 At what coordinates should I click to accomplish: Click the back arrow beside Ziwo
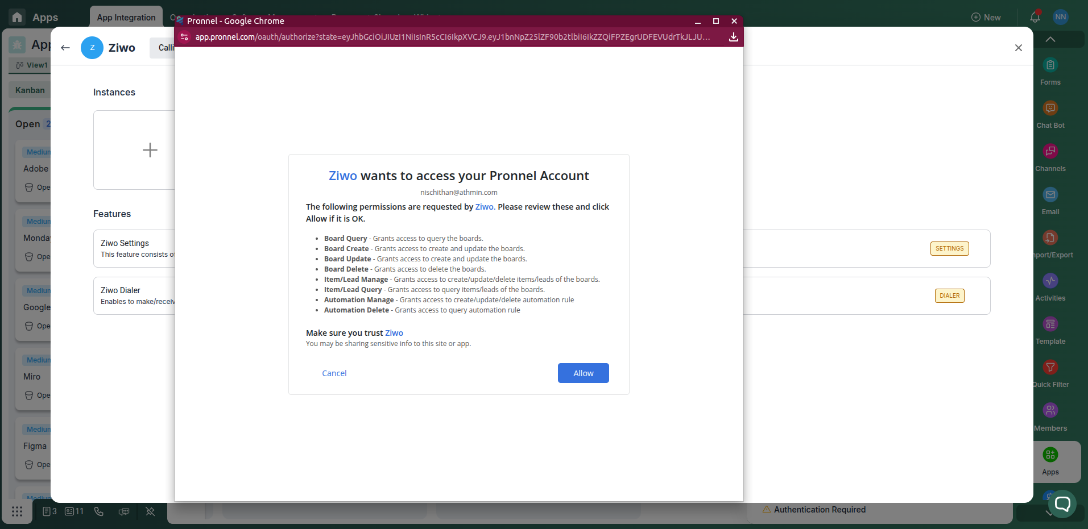(x=65, y=48)
